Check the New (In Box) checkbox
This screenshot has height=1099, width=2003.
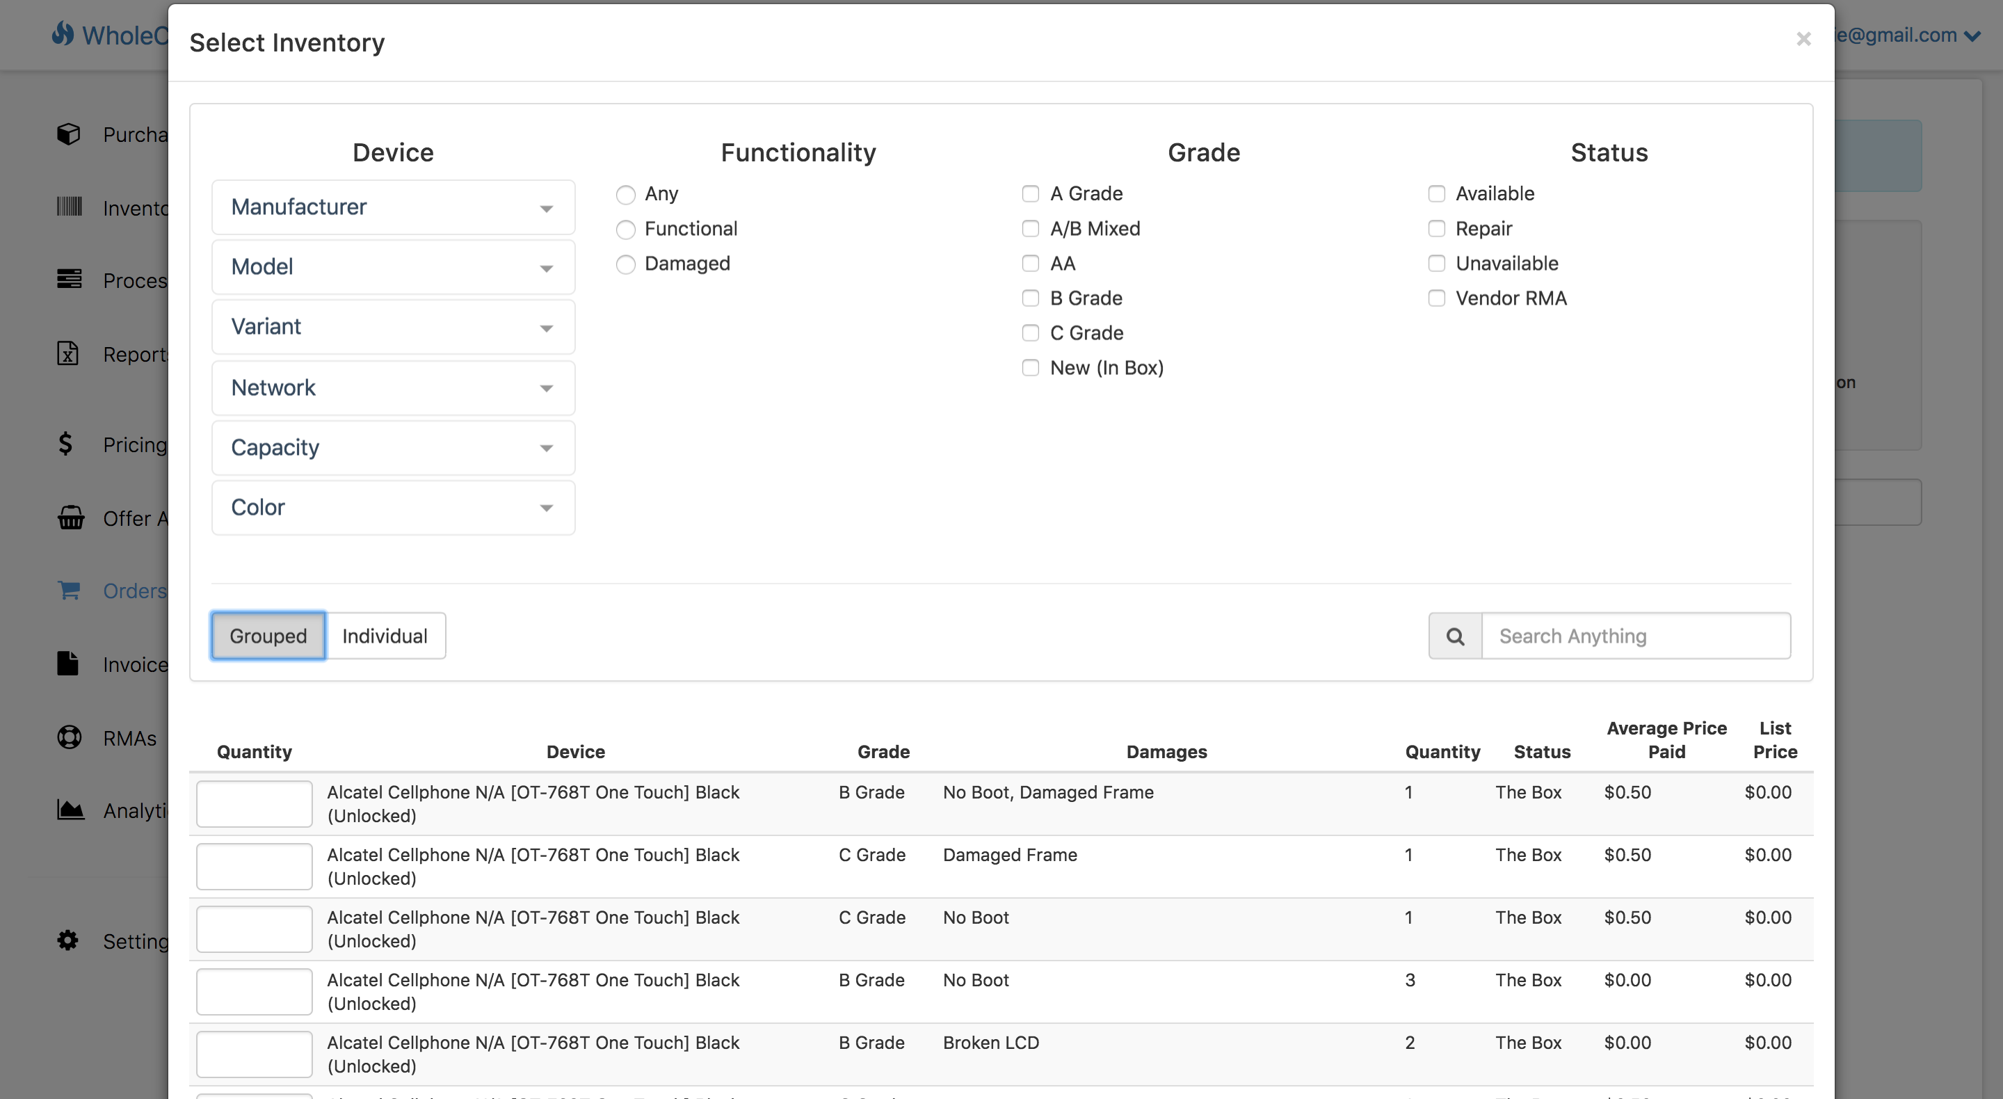pyautogui.click(x=1030, y=368)
